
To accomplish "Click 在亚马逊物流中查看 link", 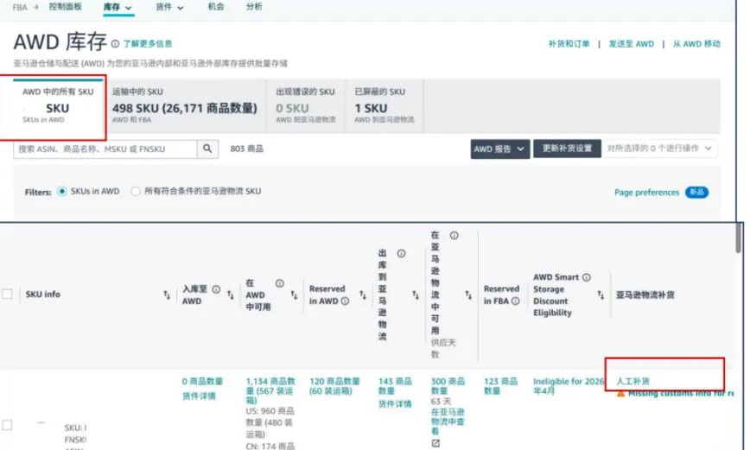I will (x=448, y=421).
